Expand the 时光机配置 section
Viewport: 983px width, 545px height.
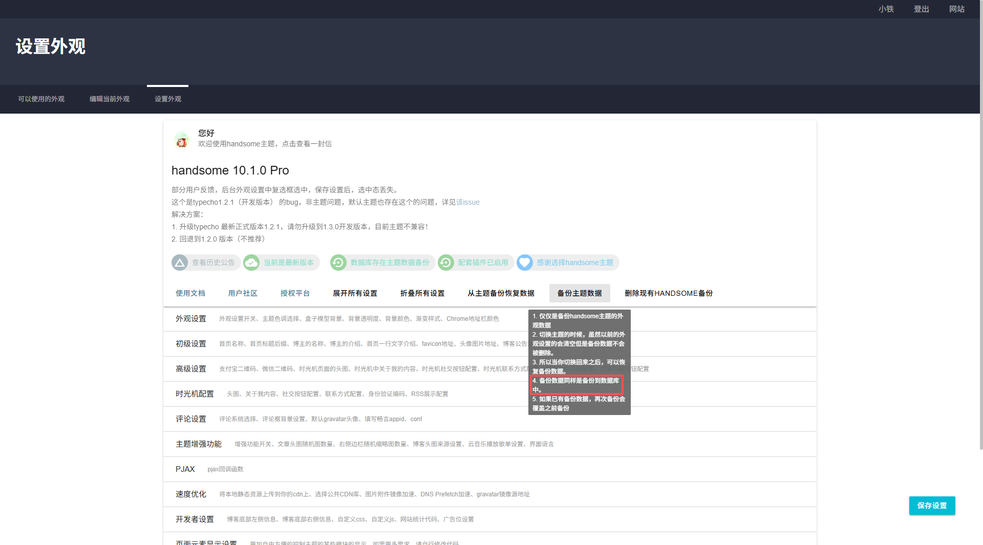pos(490,395)
